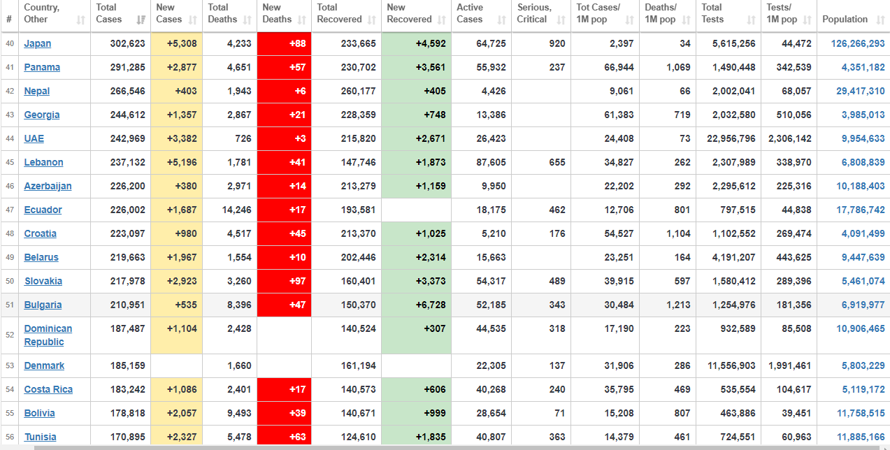Sort by Tests/1M pop column arrows
Image resolution: width=890 pixels, height=450 pixels.
click(808, 20)
